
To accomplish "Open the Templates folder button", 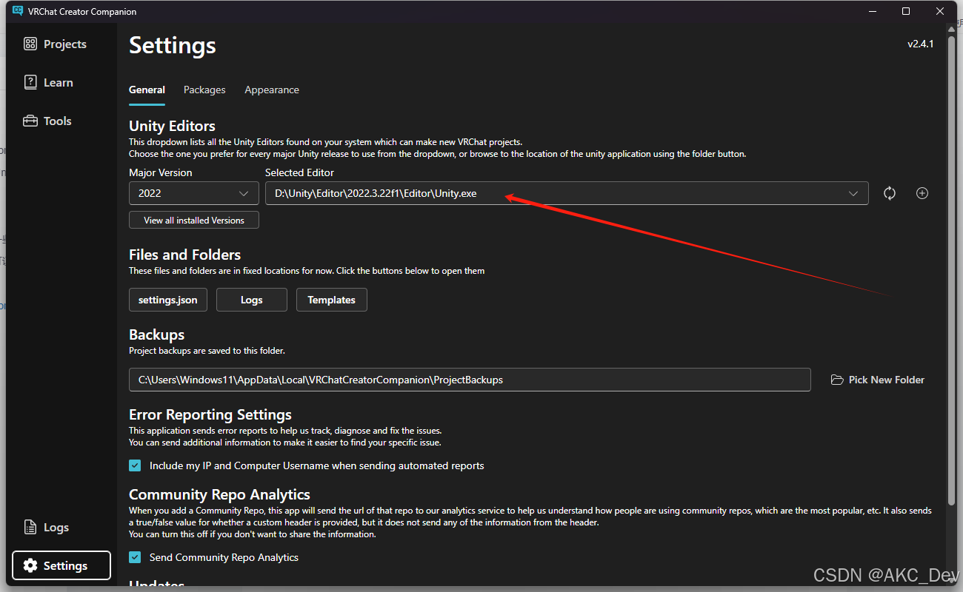I will tap(332, 300).
